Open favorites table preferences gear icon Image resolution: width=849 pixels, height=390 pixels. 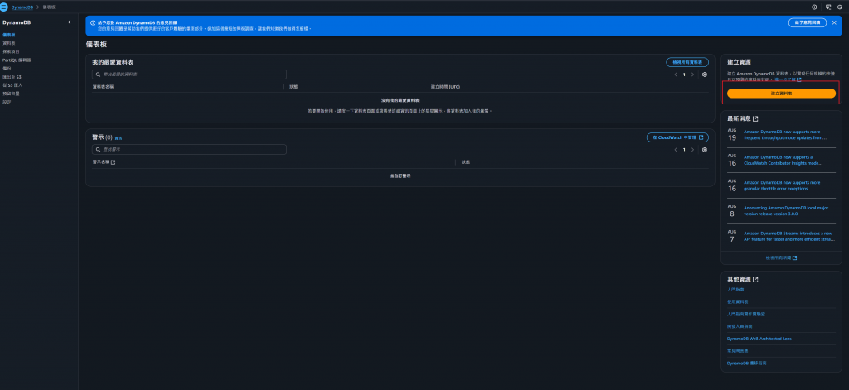point(705,75)
